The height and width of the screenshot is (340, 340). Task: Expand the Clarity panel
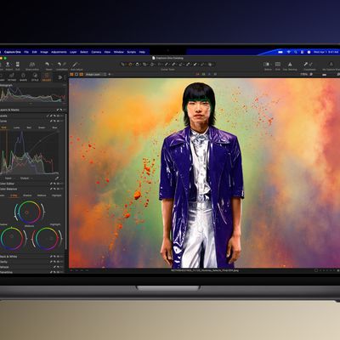pyautogui.click(x=32, y=262)
